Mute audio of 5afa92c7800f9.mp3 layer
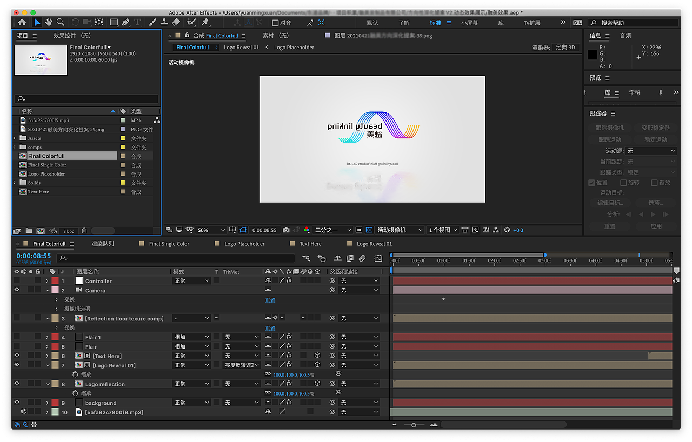The image size is (692, 442). pyautogui.click(x=23, y=412)
